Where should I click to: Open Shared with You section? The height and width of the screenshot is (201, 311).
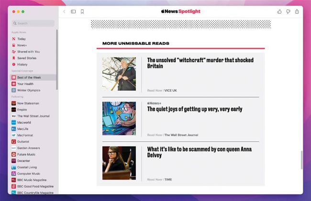pos(28,52)
